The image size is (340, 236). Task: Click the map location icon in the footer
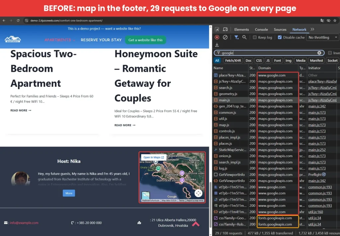click(139, 223)
